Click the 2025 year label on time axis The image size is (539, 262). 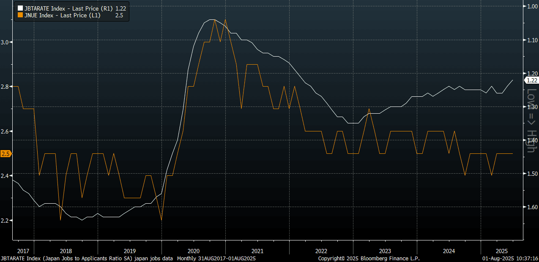497,250
